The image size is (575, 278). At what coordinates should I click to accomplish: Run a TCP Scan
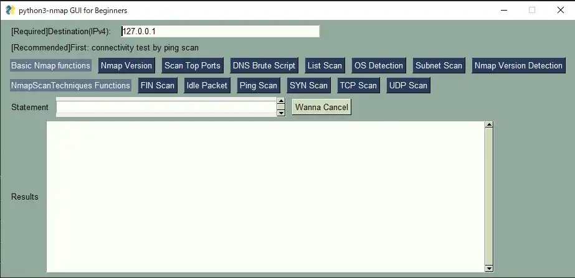click(x=358, y=85)
